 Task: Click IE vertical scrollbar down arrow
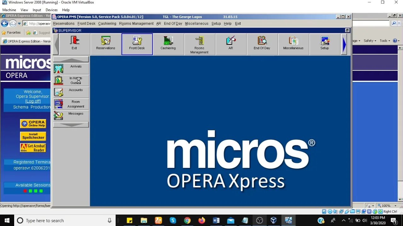pos(400,199)
